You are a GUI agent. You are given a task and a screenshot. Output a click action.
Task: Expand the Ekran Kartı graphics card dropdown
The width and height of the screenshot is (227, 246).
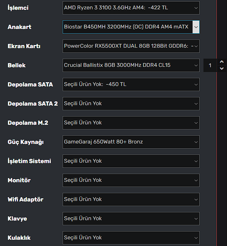point(131,46)
